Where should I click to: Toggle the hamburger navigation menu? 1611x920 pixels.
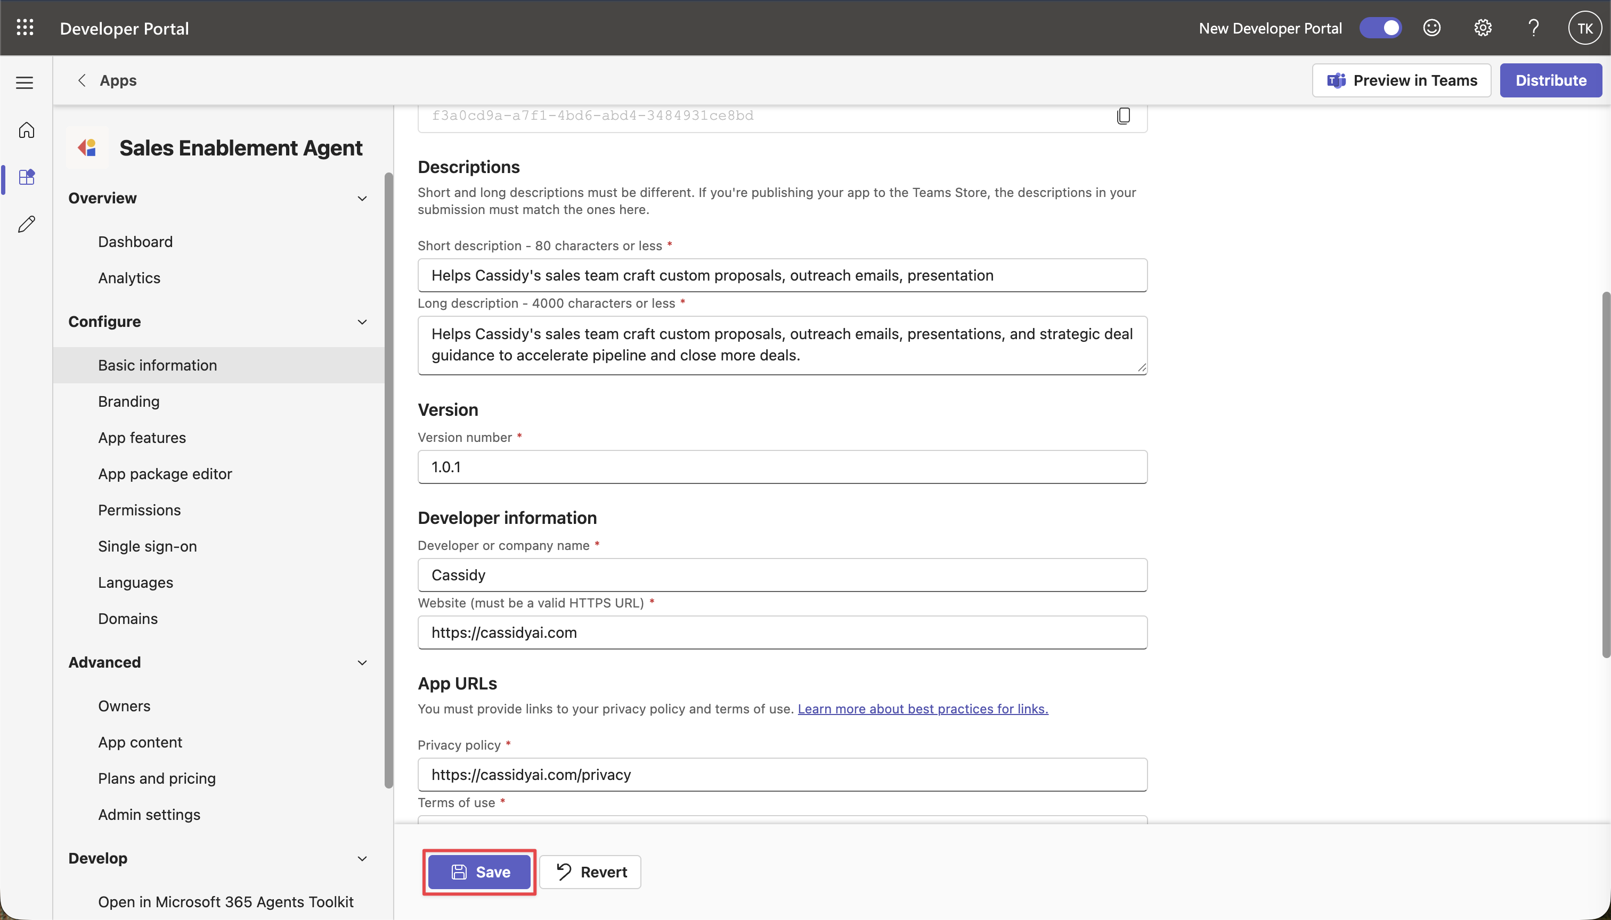[x=25, y=83]
